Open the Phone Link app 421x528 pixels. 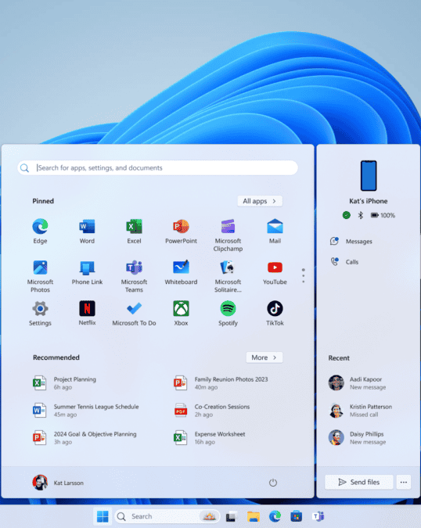[87, 273]
